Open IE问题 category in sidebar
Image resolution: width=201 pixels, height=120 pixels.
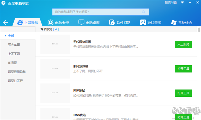[x=12, y=63]
